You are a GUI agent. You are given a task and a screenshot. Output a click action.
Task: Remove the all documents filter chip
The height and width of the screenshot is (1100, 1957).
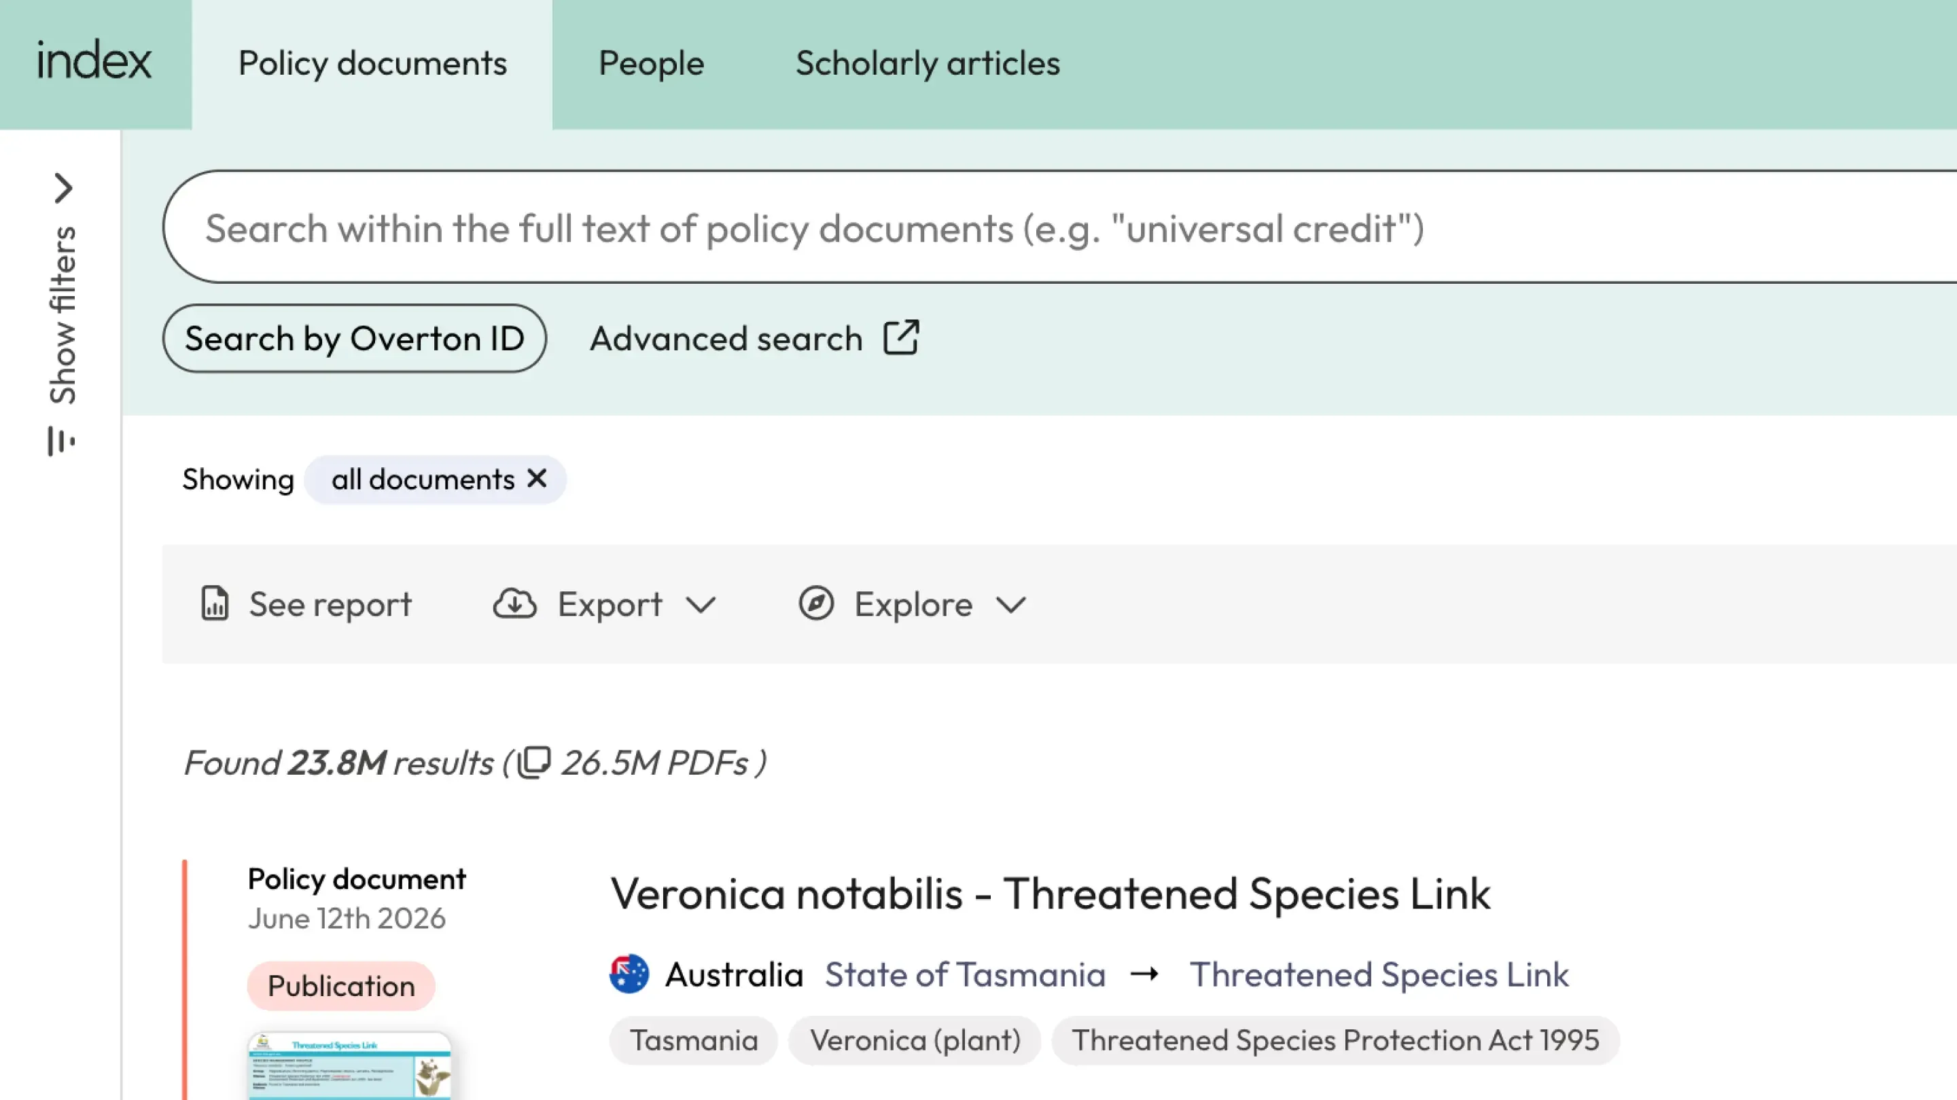pyautogui.click(x=537, y=478)
